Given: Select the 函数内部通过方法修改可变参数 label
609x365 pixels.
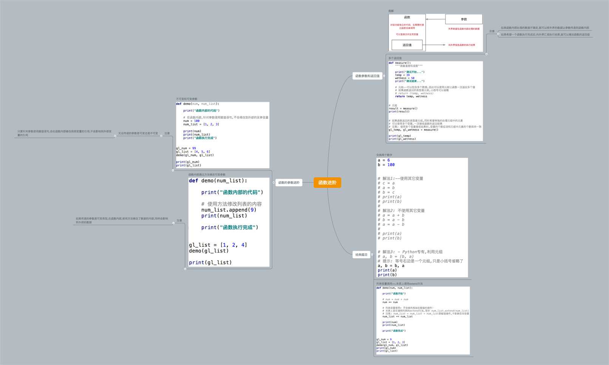Looking at the screenshot, I should pyautogui.click(x=207, y=174).
